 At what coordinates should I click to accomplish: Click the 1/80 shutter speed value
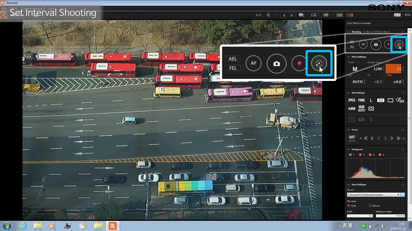click(378, 69)
